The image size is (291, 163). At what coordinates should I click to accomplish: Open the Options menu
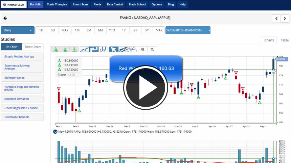(x=157, y=4)
